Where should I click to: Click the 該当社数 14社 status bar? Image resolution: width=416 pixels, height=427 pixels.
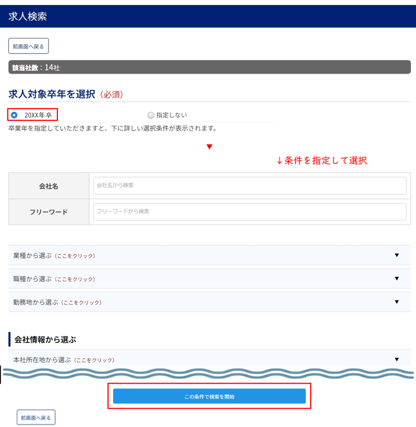coord(208,67)
